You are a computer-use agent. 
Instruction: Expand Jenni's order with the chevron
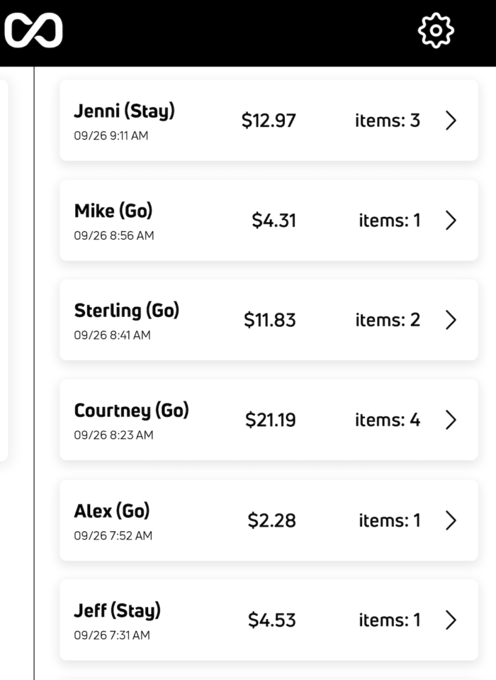click(x=451, y=121)
